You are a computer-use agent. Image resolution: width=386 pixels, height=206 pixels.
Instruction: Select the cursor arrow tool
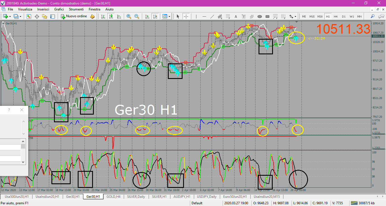point(178,16)
